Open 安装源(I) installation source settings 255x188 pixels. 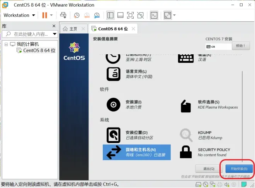tap(134, 105)
